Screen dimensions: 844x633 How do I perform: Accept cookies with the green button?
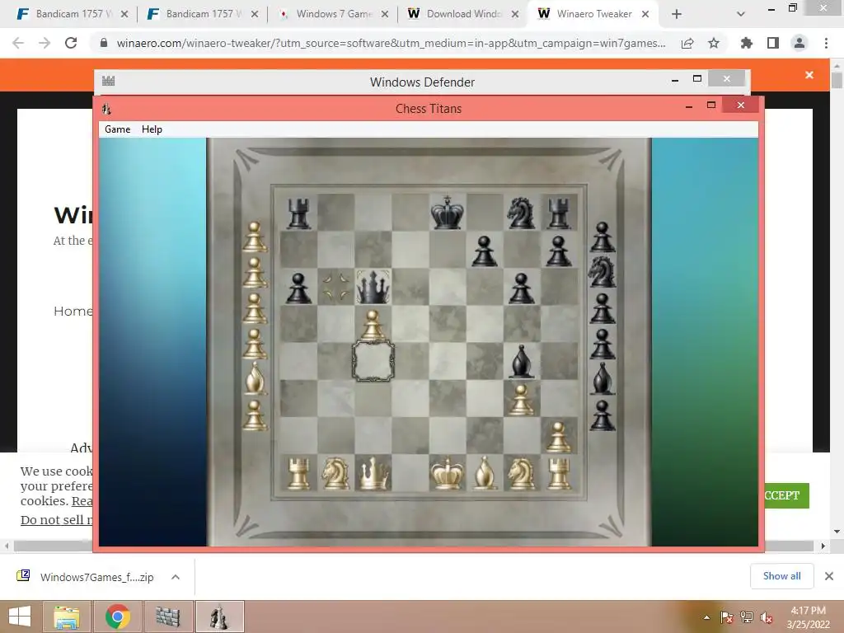[x=786, y=495]
